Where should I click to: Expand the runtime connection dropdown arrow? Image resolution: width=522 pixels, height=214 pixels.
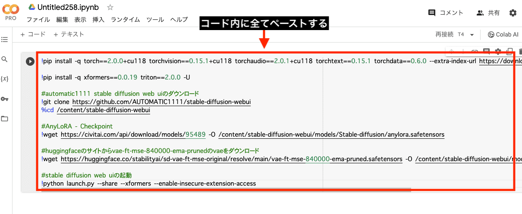pos(472,35)
